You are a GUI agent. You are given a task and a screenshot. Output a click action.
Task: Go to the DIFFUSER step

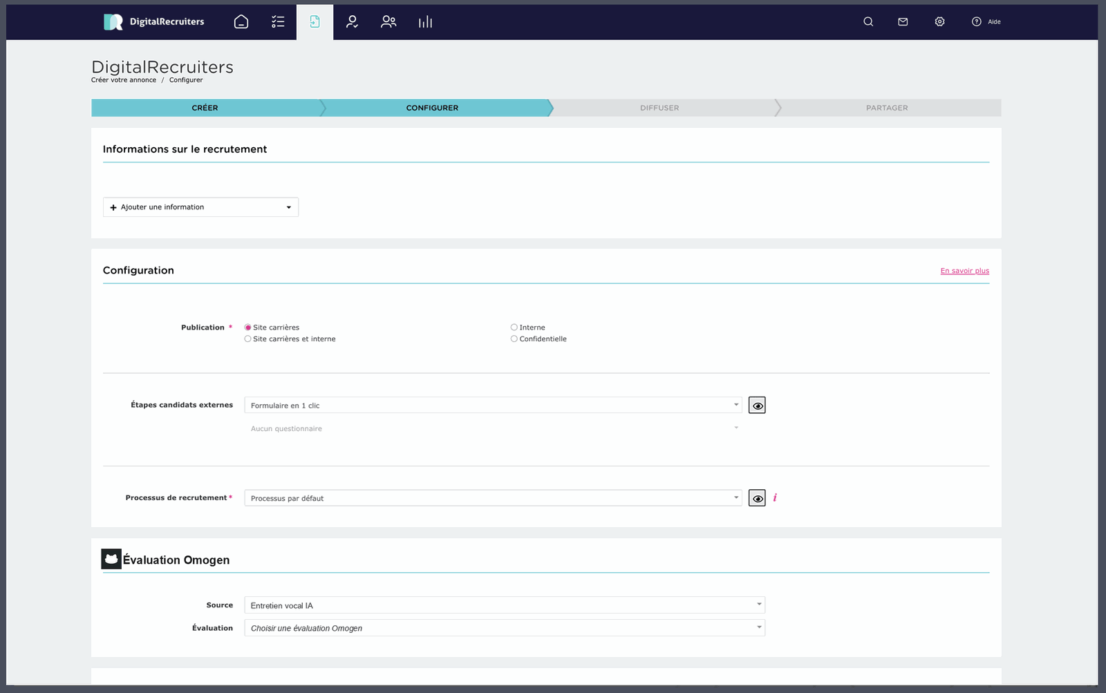coord(659,108)
